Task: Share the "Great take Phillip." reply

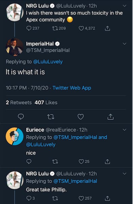Action: [107, 198]
